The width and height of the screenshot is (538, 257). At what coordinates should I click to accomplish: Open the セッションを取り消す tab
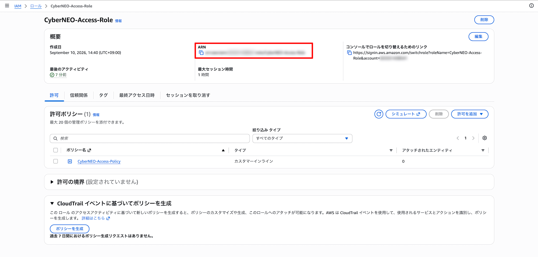pyautogui.click(x=188, y=95)
